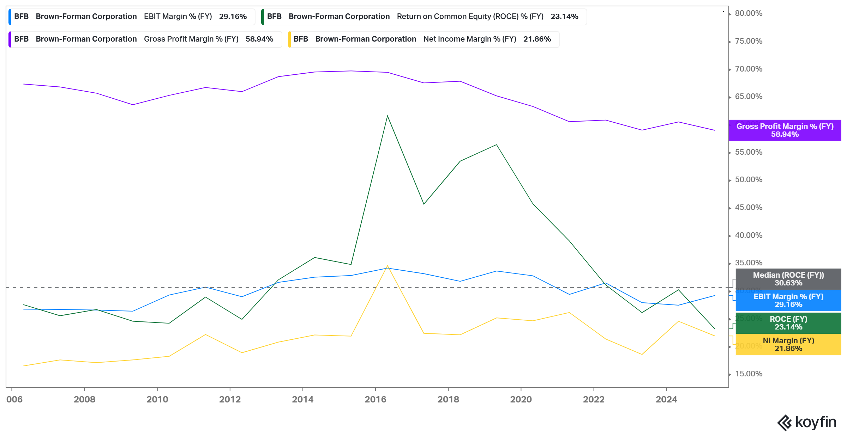Click the 40.00% y-axis label
Viewport: 847px width, 437px height.
[749, 235]
